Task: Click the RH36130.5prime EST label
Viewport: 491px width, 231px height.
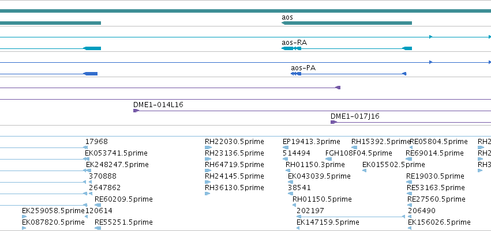Action: pyautogui.click(x=234, y=188)
